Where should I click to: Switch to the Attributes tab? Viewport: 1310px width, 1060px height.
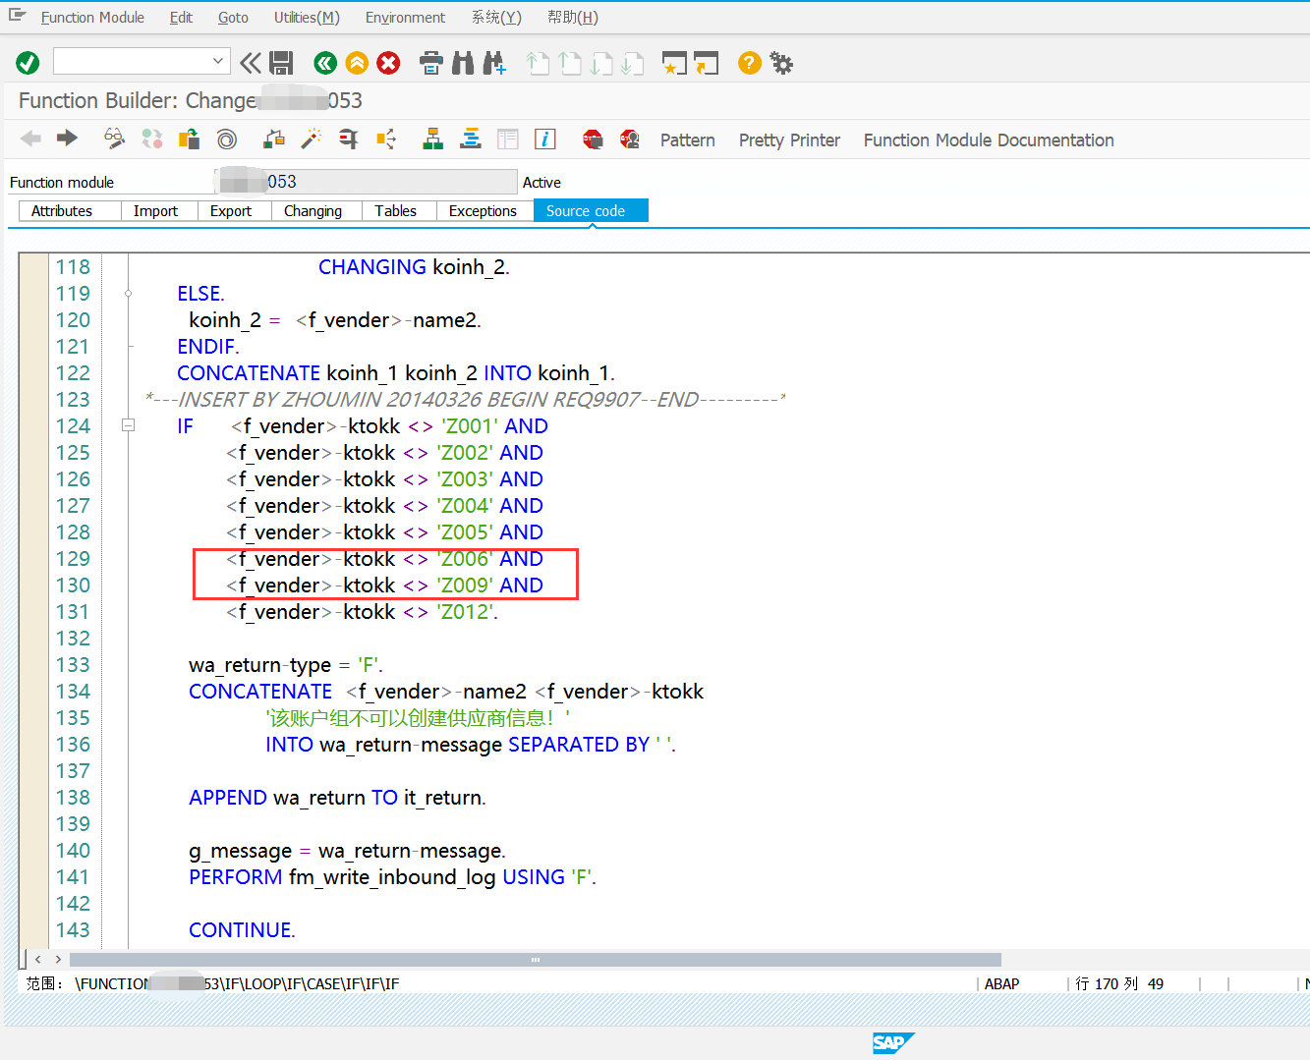69,210
